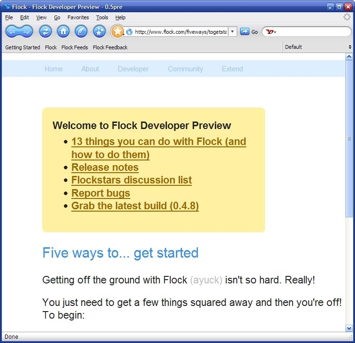This screenshot has width=355, height=343.
Task: Open 'Grab the latest build (0.4.8)' link
Action: (x=135, y=206)
